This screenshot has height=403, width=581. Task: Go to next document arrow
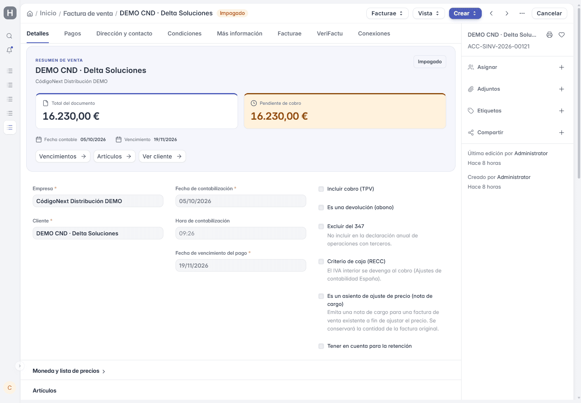pos(507,13)
